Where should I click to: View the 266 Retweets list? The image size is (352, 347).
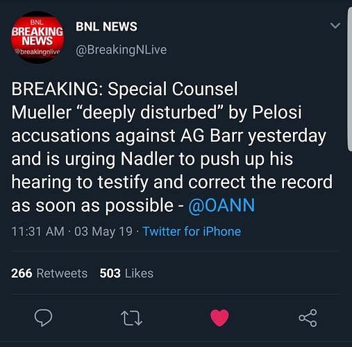(x=49, y=273)
